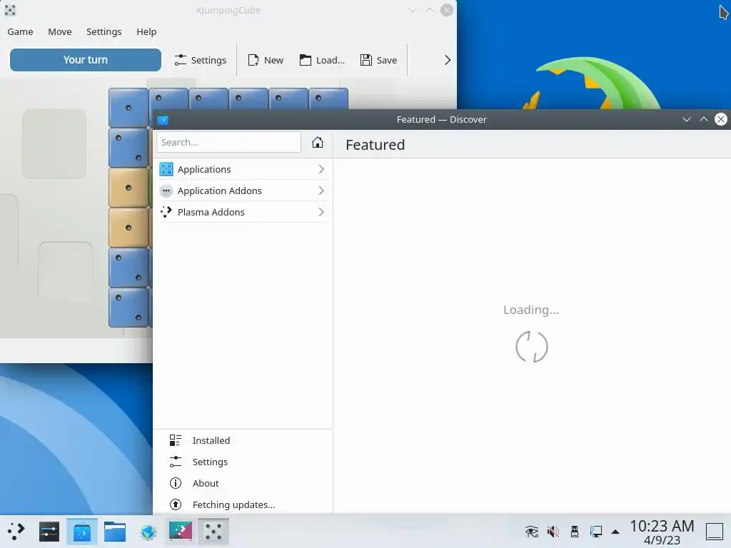Click Settings in KJumpingCube toolbar
This screenshot has width=731, height=548.
(x=200, y=60)
